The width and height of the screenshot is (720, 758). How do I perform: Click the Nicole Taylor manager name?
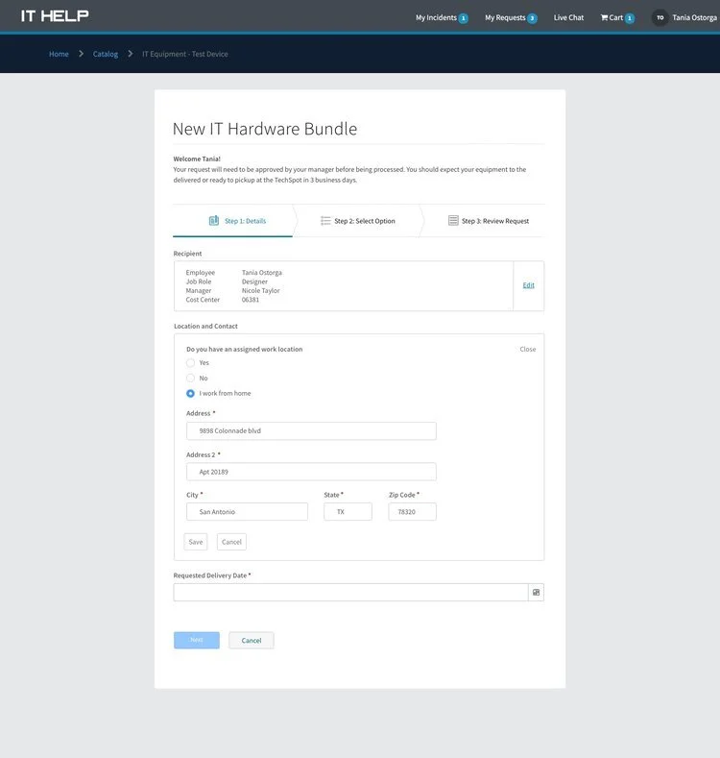tap(261, 290)
